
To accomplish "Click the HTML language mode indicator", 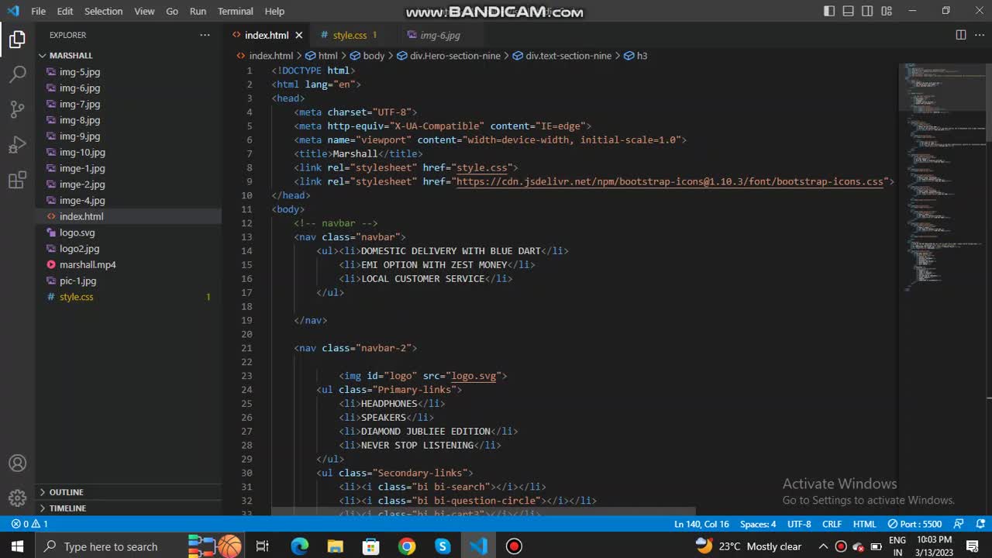I will point(864,524).
